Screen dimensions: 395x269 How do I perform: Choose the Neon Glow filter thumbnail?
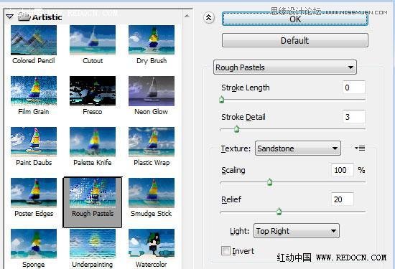pos(152,91)
